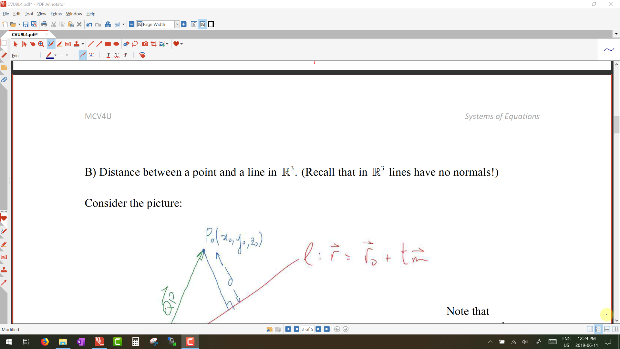Expand the line width dropdown arrow

(x=67, y=55)
